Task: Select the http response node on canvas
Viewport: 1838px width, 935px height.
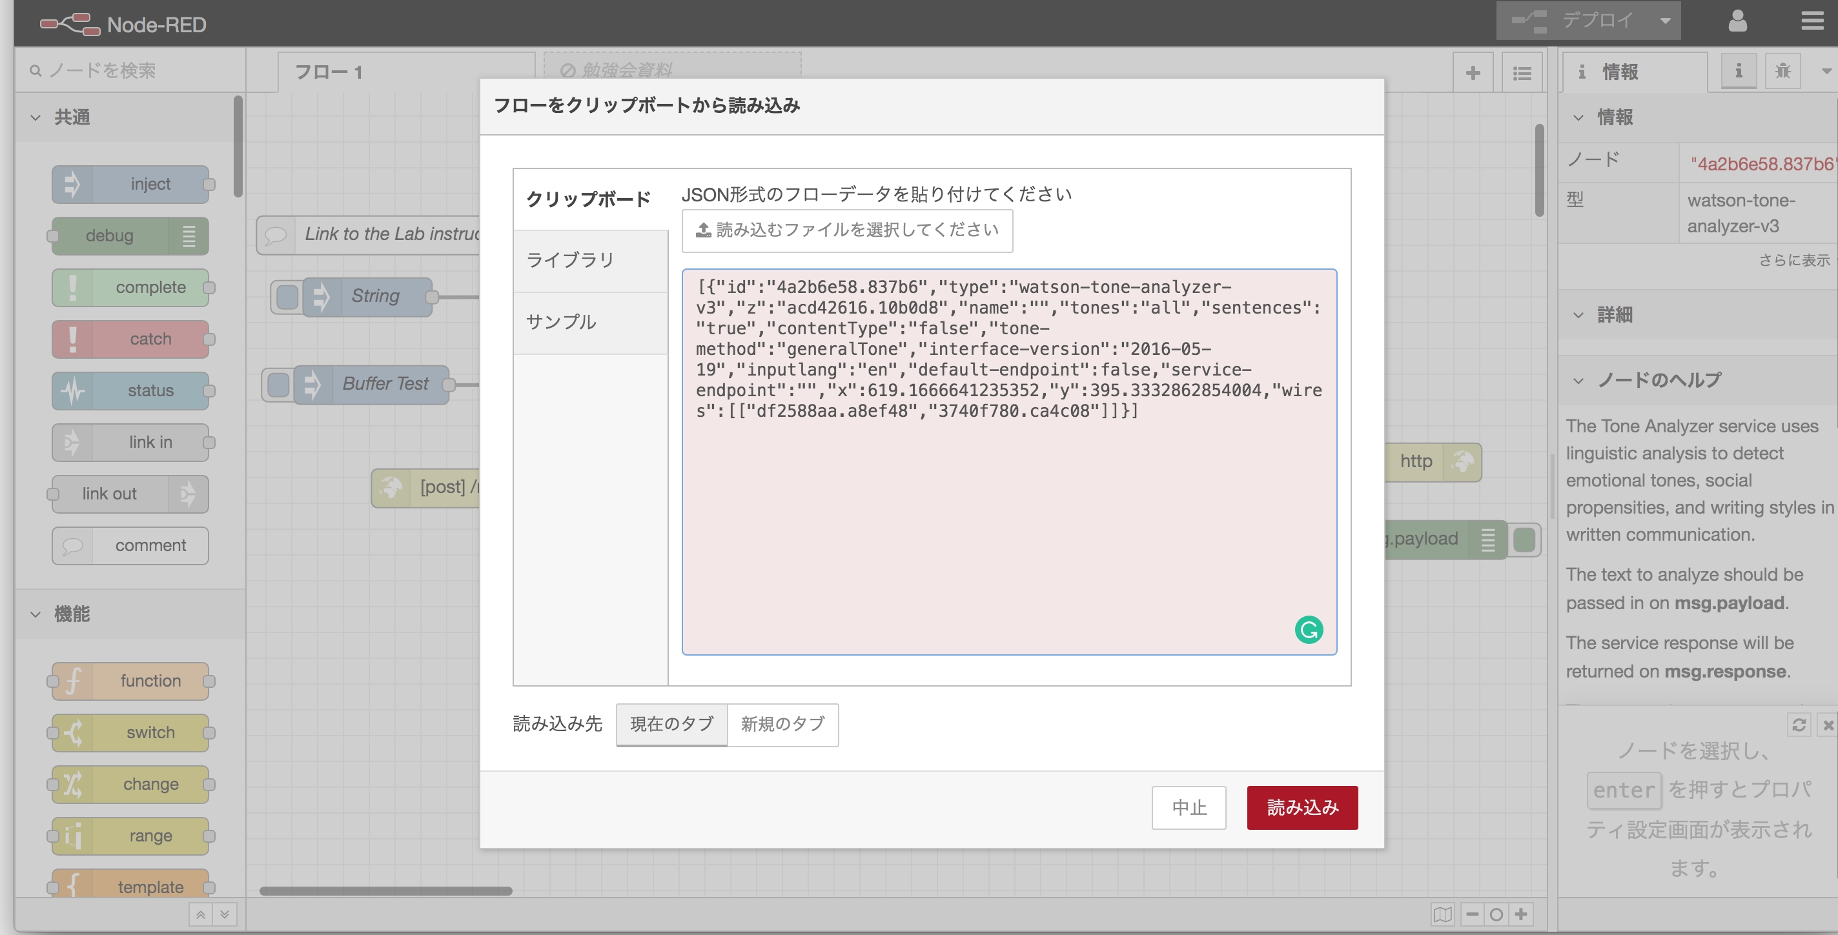Action: (1433, 461)
